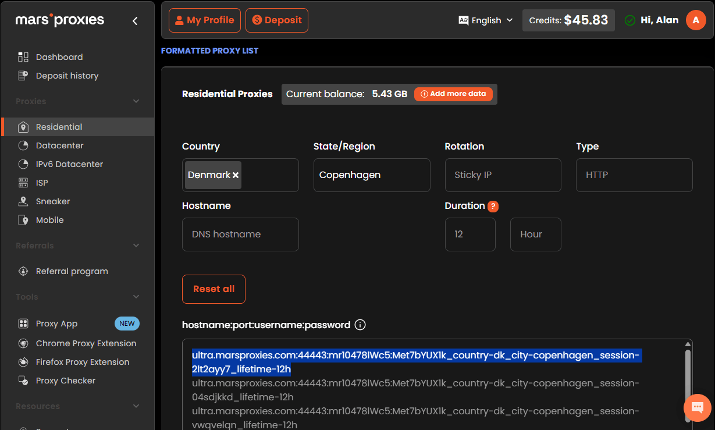Open the Hour duration unit dropdown
The image size is (715, 430).
(535, 234)
